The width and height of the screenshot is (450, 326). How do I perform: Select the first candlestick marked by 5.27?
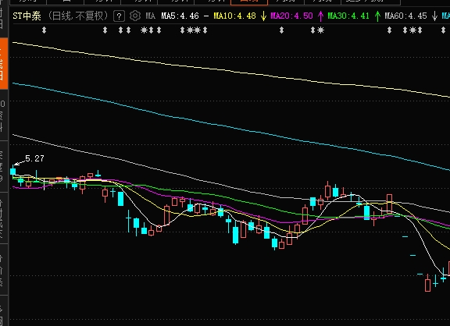coord(13,172)
